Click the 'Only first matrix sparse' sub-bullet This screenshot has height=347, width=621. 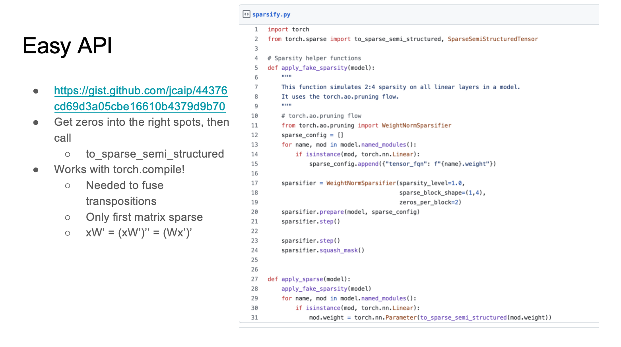click(x=144, y=217)
